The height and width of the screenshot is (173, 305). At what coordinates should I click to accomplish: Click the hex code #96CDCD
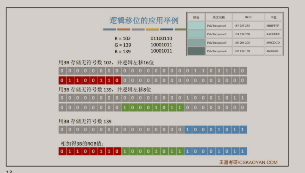[273, 43]
